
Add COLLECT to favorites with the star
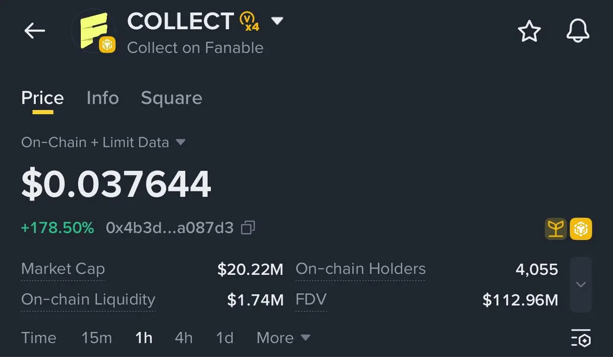pos(529,32)
